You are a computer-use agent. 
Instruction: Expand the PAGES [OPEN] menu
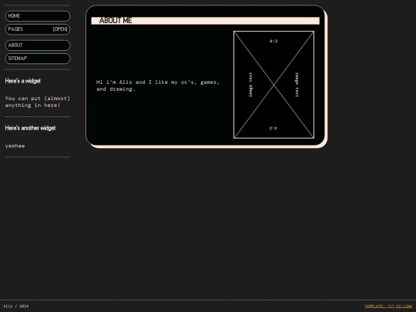(38, 29)
